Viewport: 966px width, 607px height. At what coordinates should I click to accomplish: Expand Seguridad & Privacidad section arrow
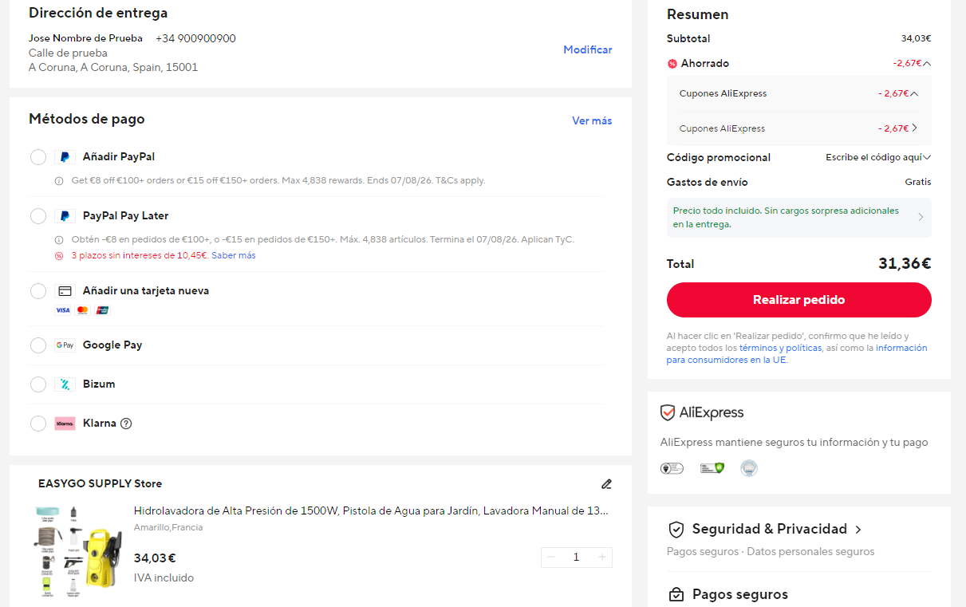(858, 530)
